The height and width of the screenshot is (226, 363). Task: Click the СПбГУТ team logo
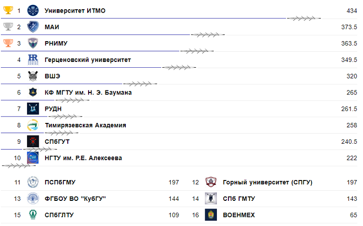click(33, 142)
